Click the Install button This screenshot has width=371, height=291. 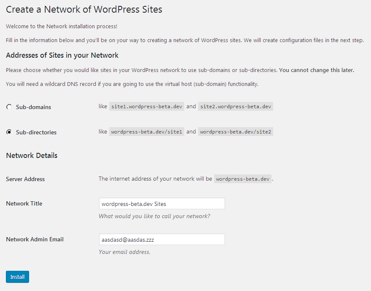pyautogui.click(x=18, y=277)
